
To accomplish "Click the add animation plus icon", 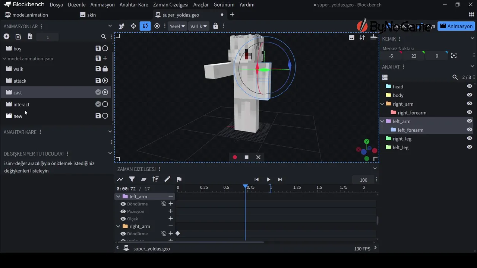I will [6, 36].
